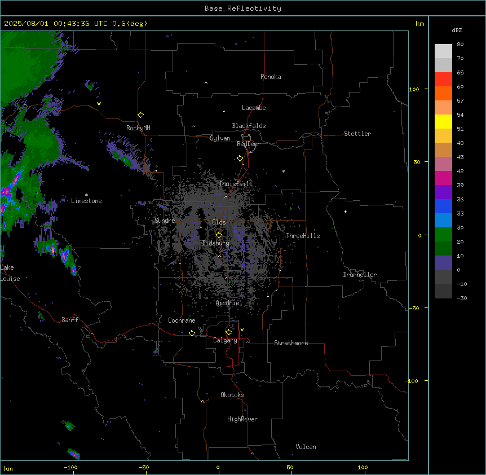
Task: Click the Cochrane town label
Action: pos(182,320)
